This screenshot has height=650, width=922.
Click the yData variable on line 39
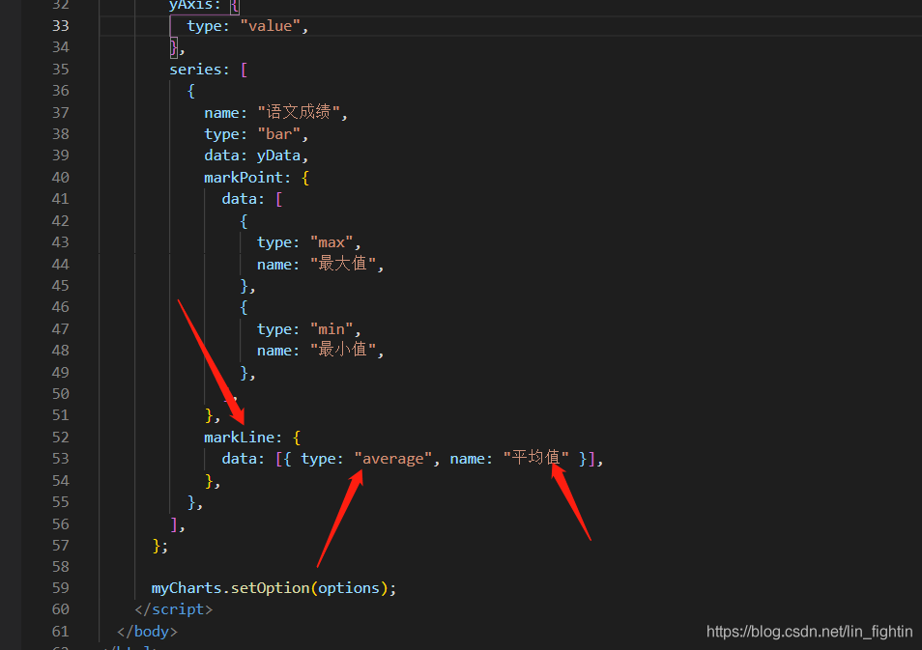(x=278, y=155)
